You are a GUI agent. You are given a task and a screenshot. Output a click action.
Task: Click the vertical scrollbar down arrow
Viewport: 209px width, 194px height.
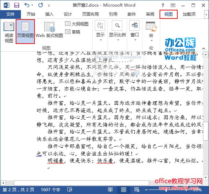tap(206, 177)
